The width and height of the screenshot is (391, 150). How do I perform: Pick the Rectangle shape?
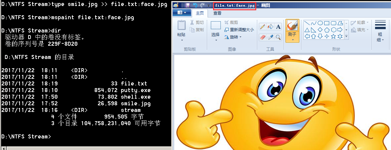point(327,23)
